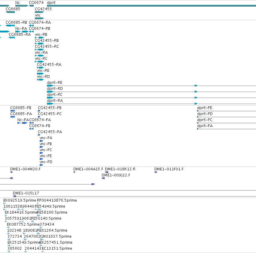Select the vnc-PA protein
This screenshot has height=253, width=256.
pyautogui.click(x=46, y=138)
